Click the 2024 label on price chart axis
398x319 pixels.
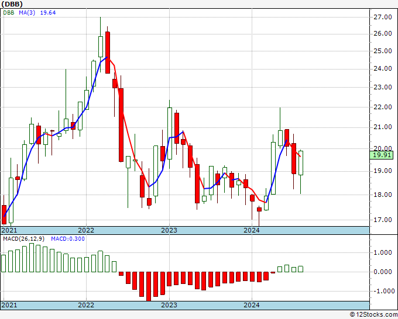252,230
